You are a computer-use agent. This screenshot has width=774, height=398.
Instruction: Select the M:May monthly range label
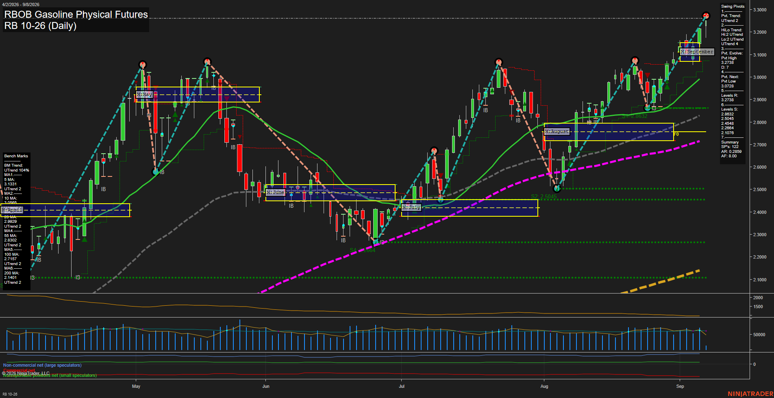point(144,94)
